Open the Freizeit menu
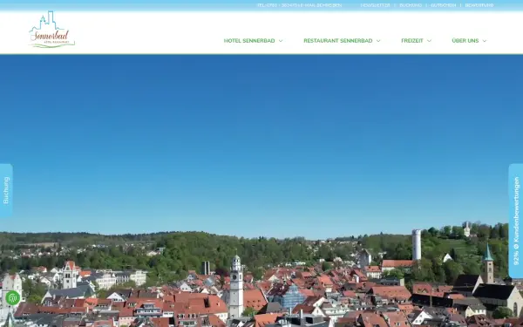The height and width of the screenshot is (327, 523). [x=412, y=41]
